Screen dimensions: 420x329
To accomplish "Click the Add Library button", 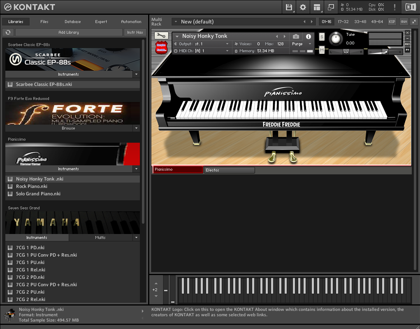I will pyautogui.click(x=69, y=32).
